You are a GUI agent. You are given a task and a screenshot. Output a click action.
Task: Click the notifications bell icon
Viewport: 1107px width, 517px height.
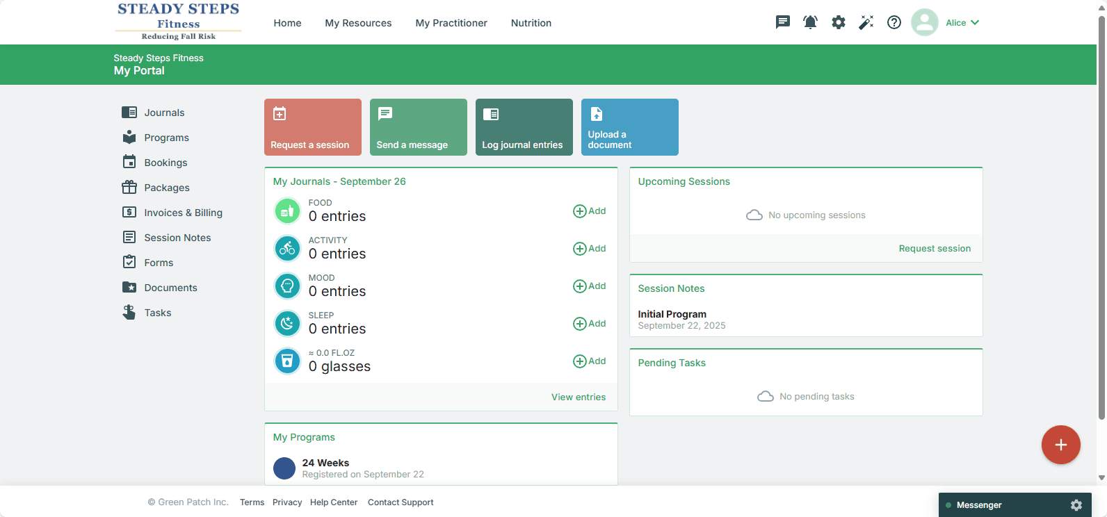tap(810, 22)
